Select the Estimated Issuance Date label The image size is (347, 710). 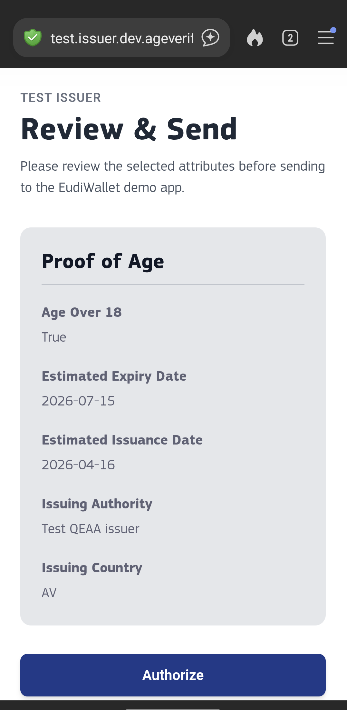[x=122, y=440]
